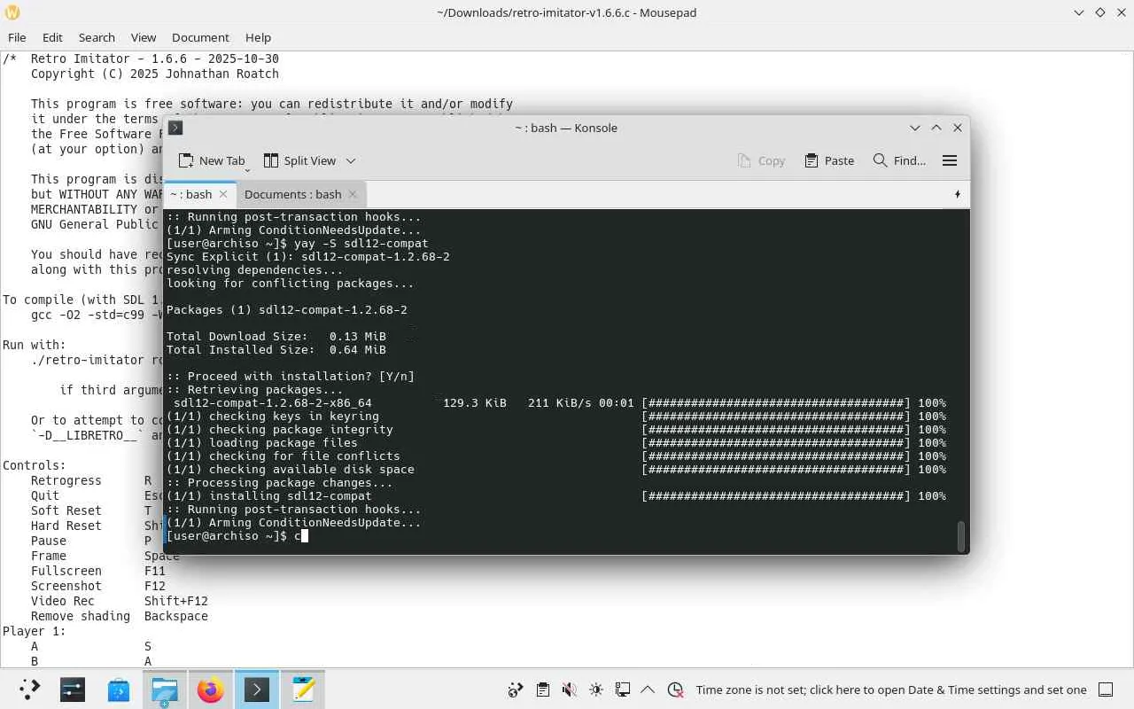Click the Konsole terminal scrollbar handle

pyautogui.click(x=960, y=535)
